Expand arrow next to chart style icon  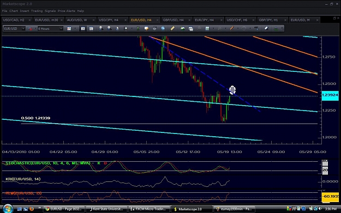click(75, 29)
